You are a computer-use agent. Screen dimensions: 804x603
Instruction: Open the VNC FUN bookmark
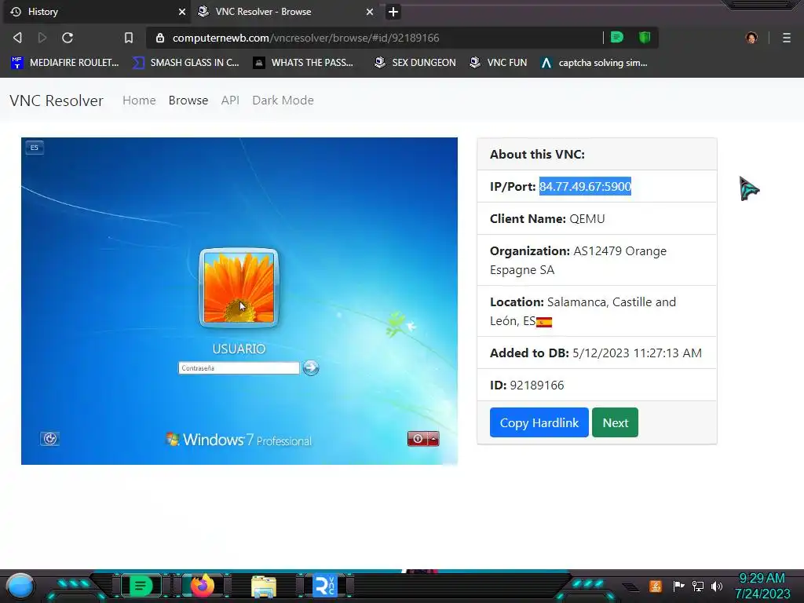pyautogui.click(x=499, y=63)
